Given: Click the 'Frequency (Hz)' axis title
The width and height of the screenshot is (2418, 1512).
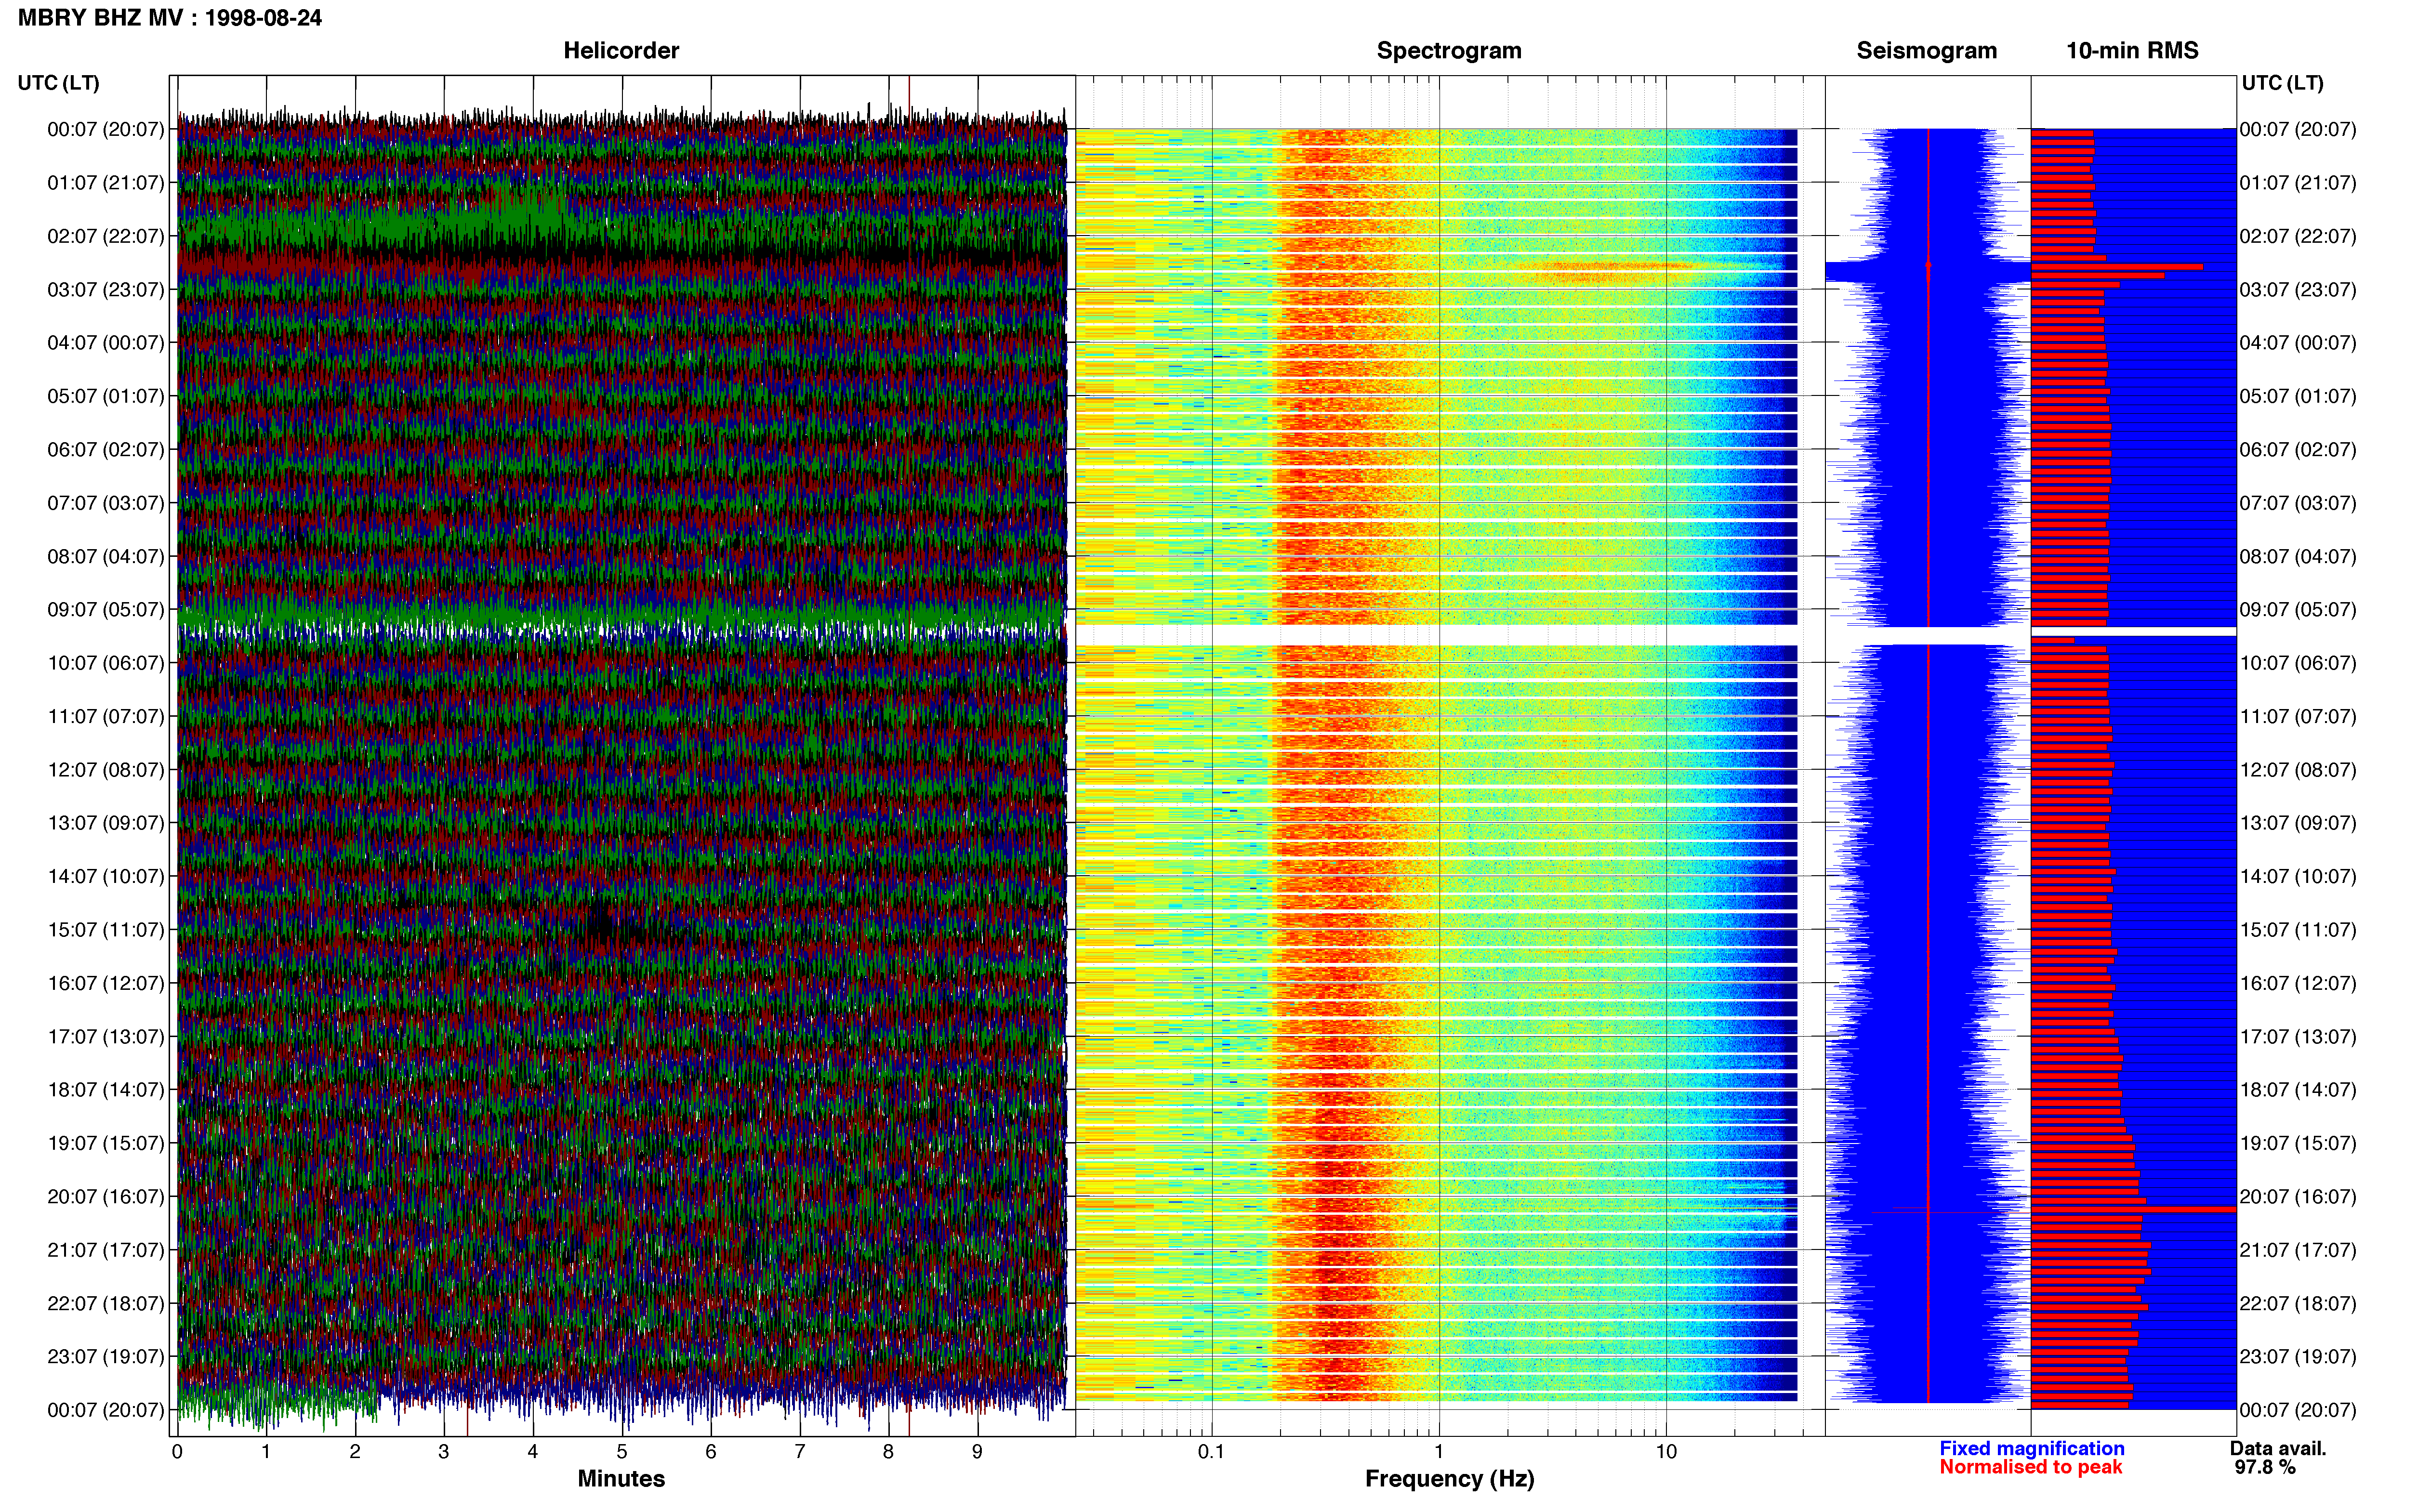Looking at the screenshot, I should (x=1449, y=1479).
